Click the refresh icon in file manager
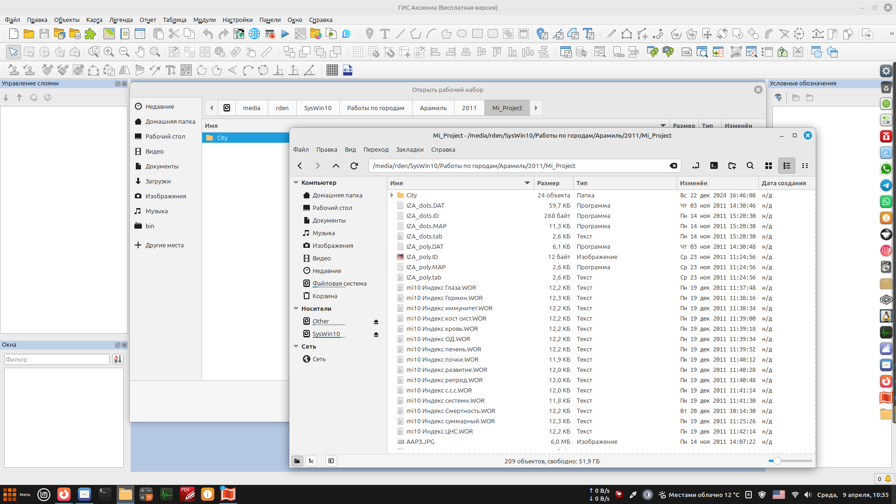 [x=354, y=166]
